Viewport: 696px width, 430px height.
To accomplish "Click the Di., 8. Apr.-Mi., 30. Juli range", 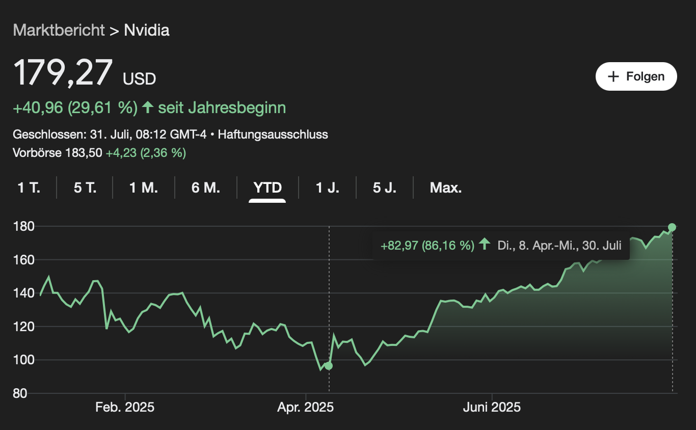I will point(559,246).
